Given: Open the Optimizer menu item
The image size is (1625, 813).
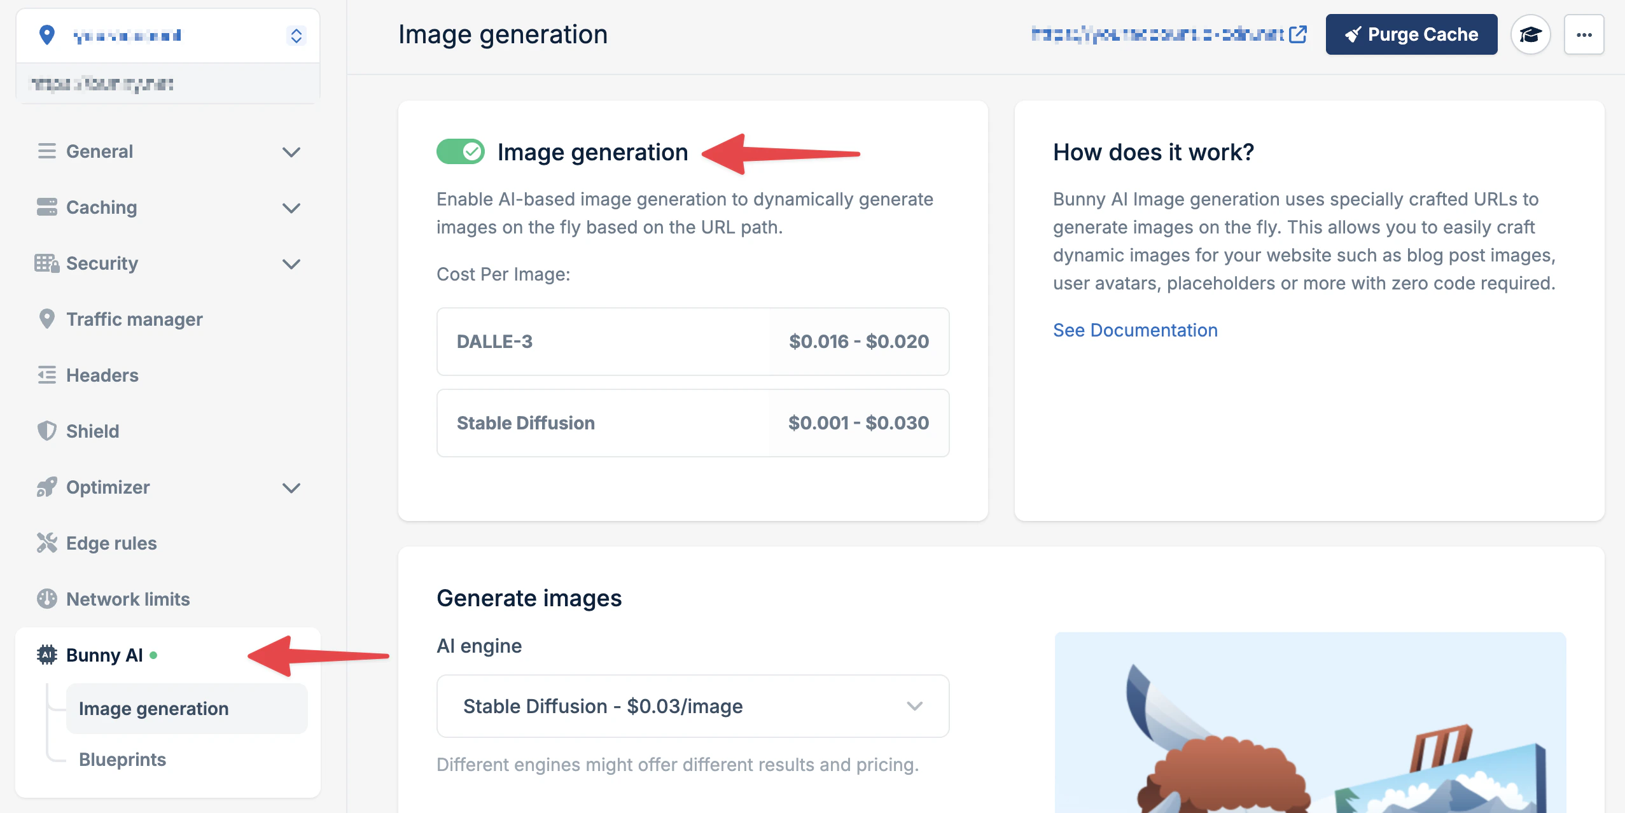Looking at the screenshot, I should 168,487.
